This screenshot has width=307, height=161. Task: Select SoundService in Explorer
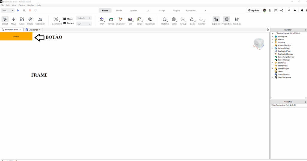click(x=284, y=75)
